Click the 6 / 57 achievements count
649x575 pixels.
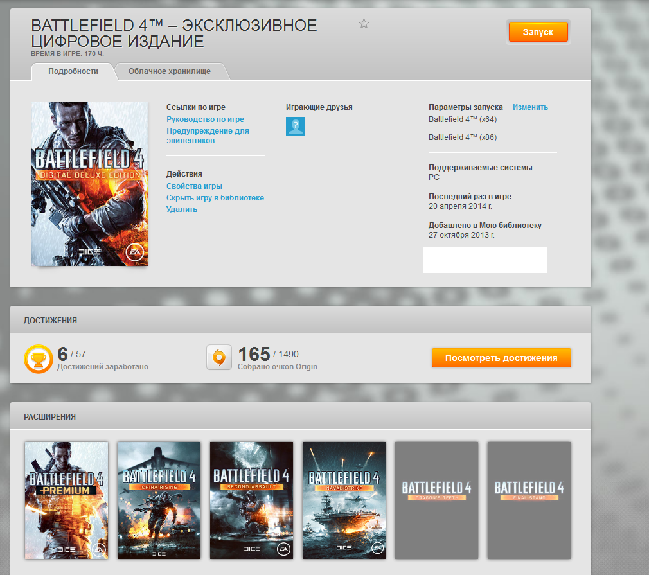(71, 355)
